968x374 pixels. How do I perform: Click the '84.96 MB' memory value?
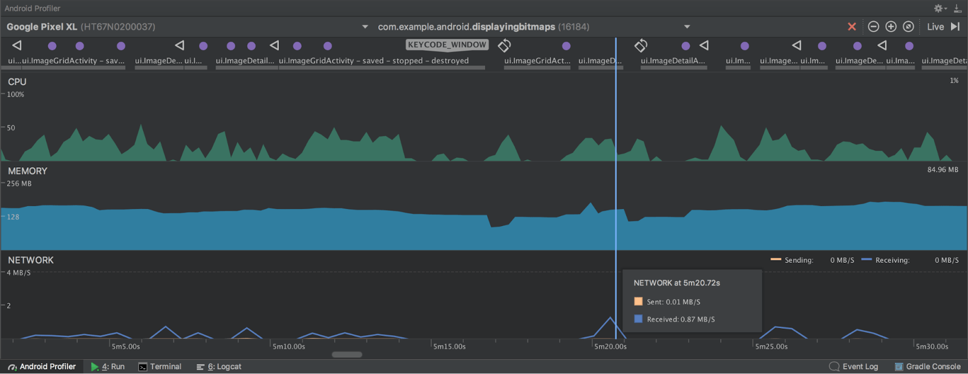943,170
